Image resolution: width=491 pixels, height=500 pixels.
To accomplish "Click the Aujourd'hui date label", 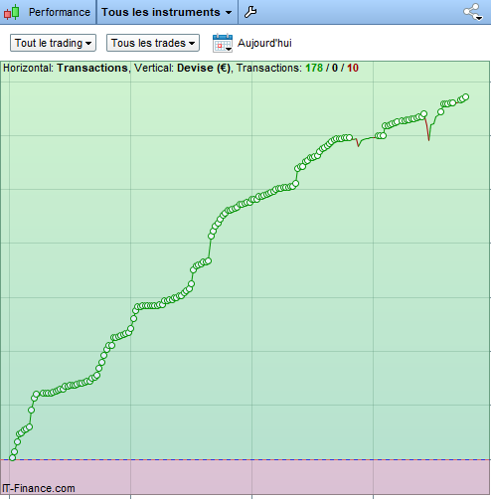I will (x=264, y=43).
